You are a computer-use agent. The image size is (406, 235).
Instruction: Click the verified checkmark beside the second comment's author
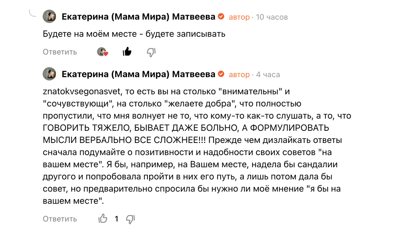222,74
